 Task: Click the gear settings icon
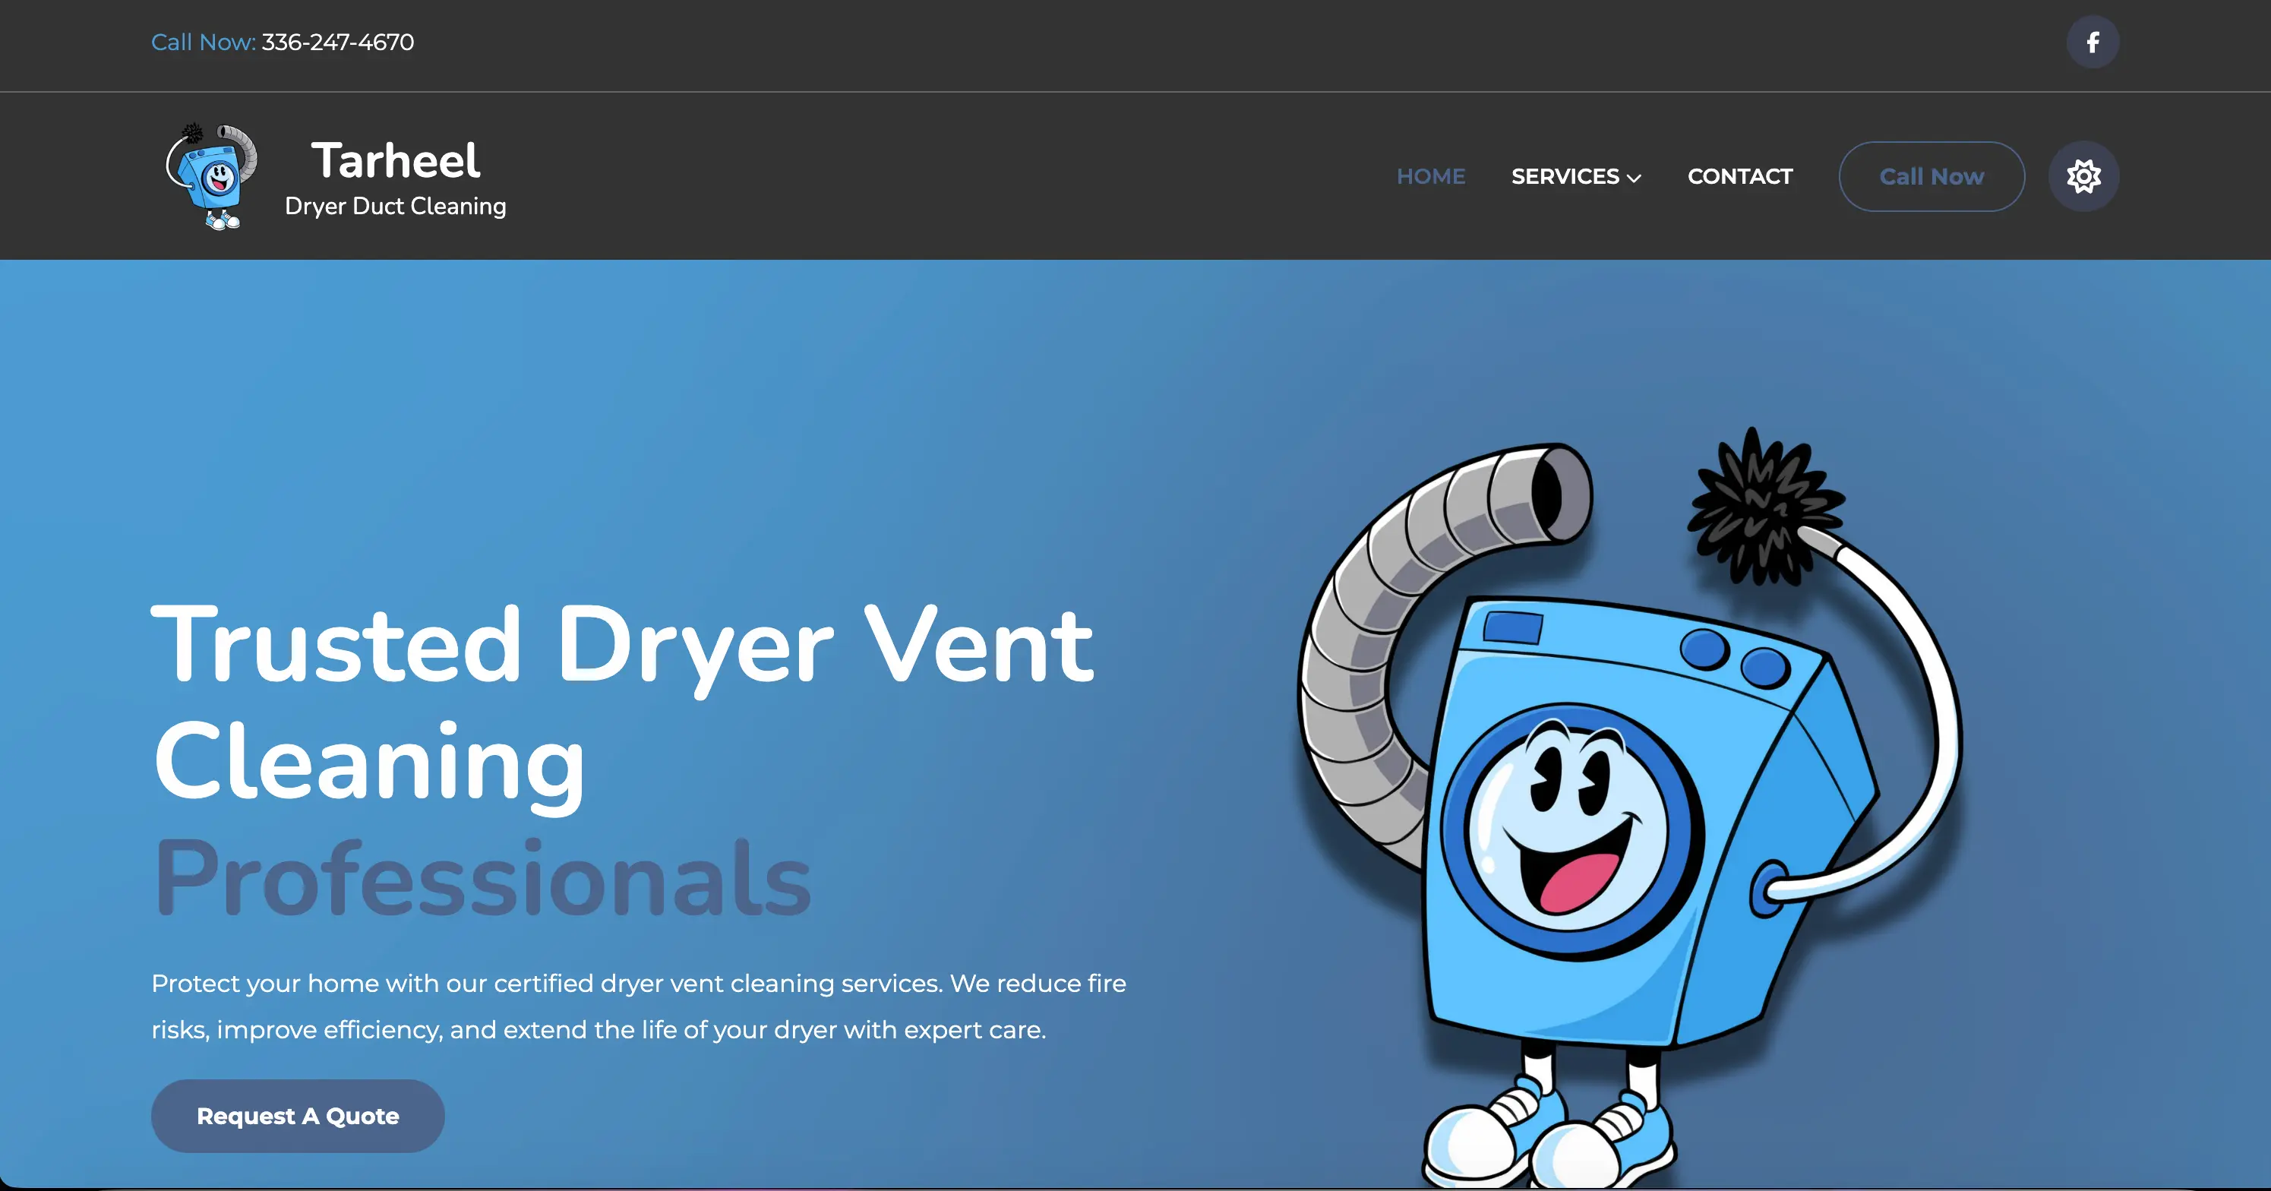[2083, 176]
